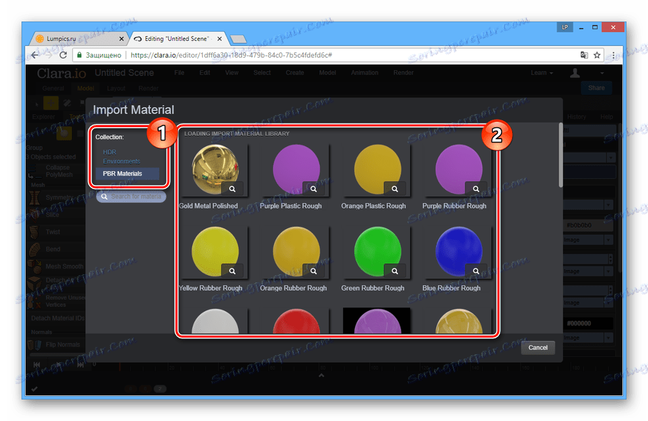This screenshot has height=421, width=648.
Task: Click the Detach Material IDs tool
Action: tap(58, 318)
